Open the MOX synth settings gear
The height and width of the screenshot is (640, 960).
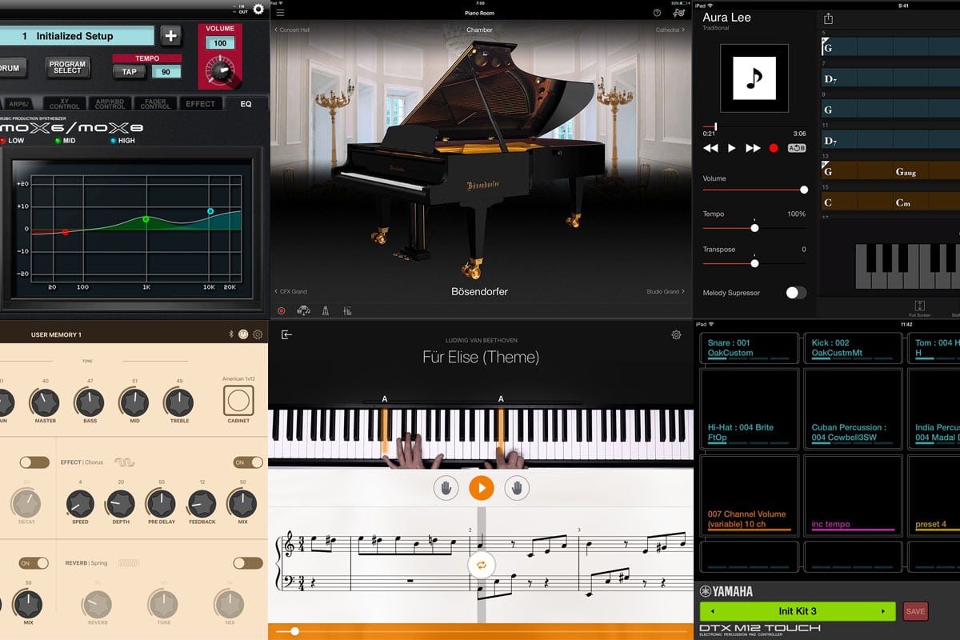(x=258, y=9)
